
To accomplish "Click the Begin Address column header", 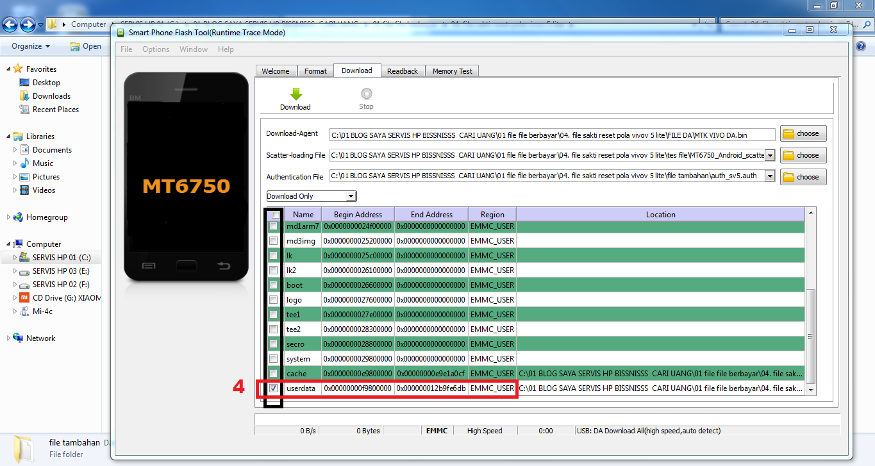I will tap(358, 215).
